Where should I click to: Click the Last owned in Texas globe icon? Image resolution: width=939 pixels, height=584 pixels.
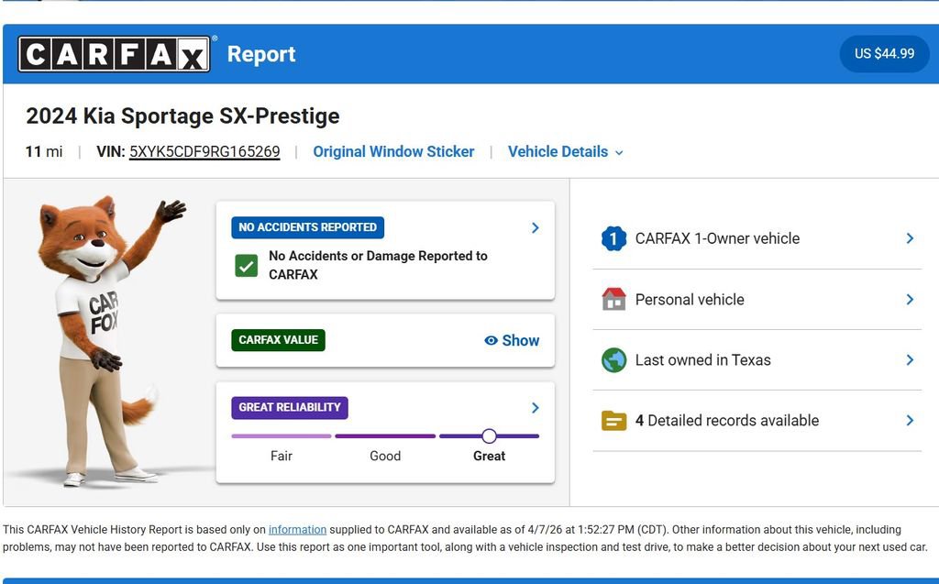(613, 360)
